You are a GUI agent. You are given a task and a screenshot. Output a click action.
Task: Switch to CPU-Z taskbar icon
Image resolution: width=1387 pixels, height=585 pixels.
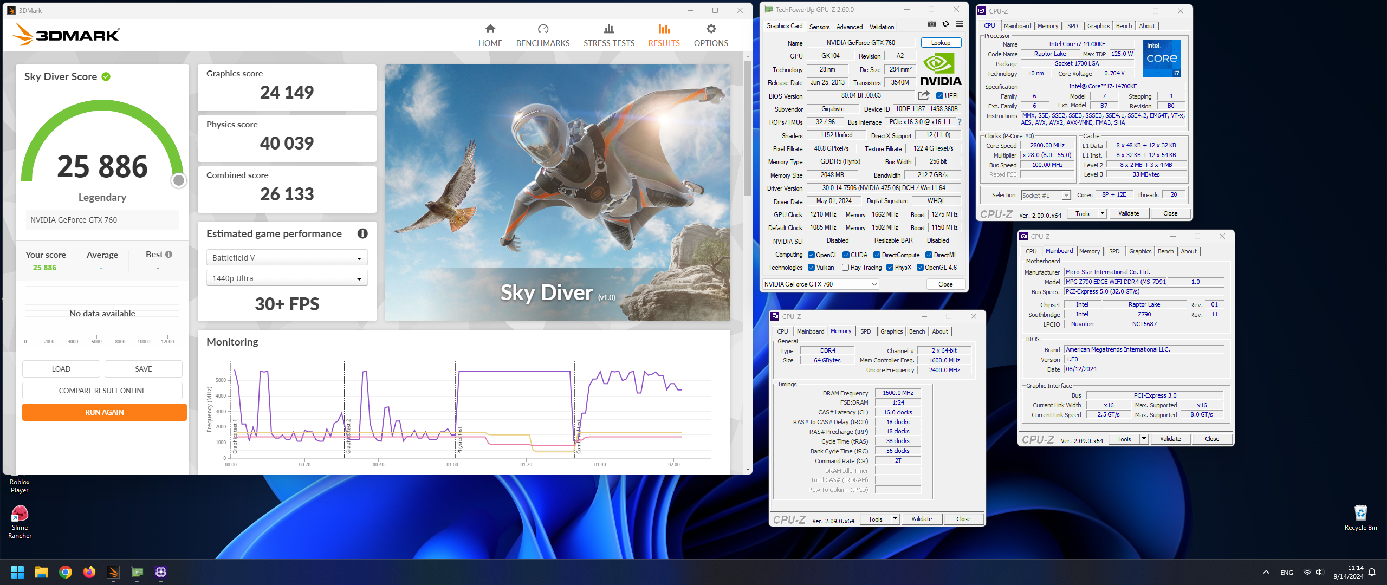tap(161, 572)
